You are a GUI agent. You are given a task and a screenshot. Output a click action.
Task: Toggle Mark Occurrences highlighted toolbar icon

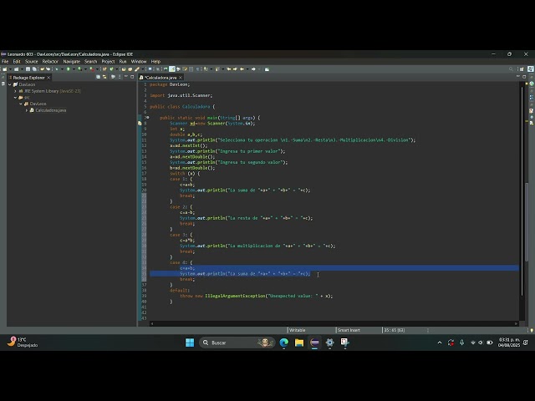(172, 69)
